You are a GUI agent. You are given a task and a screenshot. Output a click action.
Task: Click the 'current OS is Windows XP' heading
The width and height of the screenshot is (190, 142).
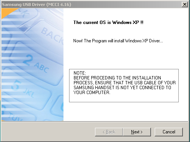109,22
